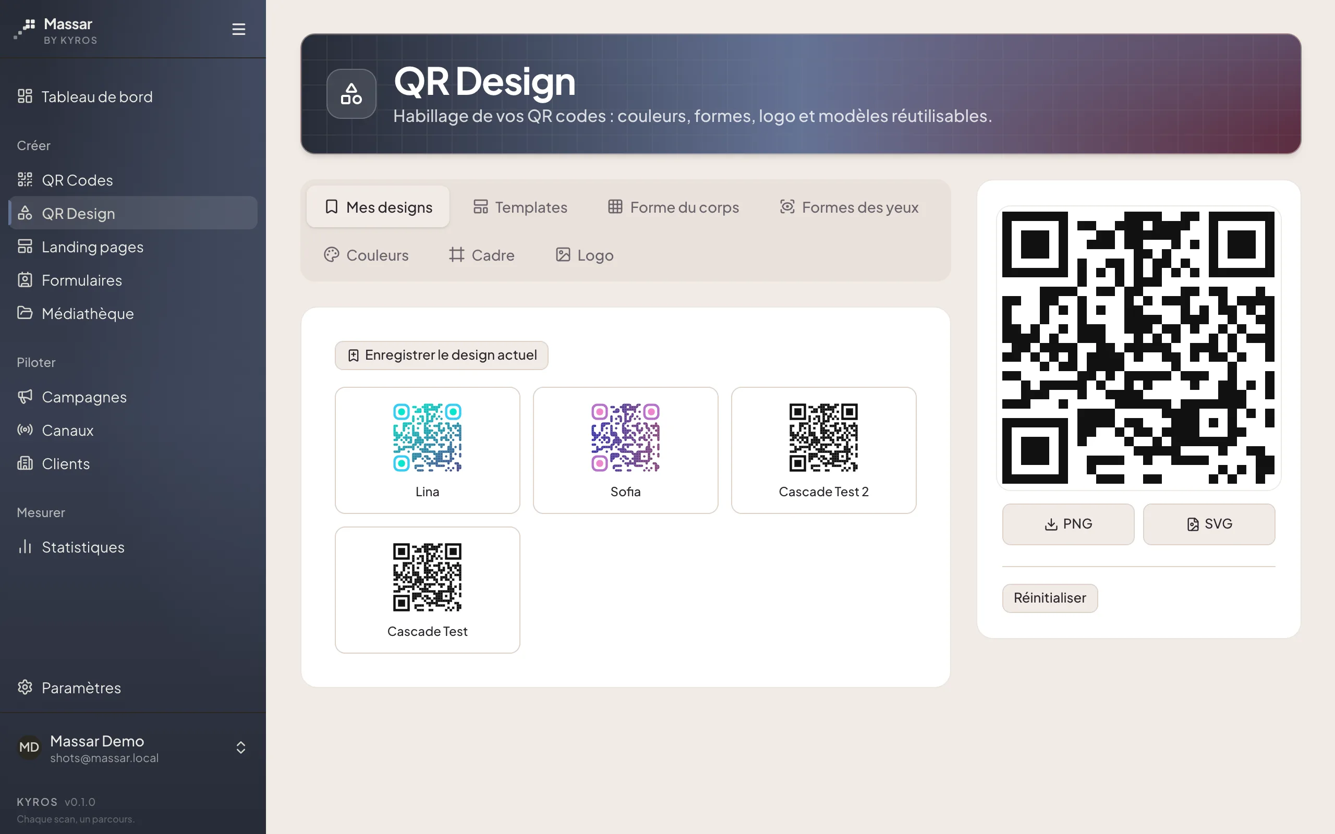The height and width of the screenshot is (834, 1335).
Task: Click the Canaux broadcast icon
Action: (x=25, y=430)
